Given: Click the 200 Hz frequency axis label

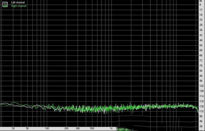Looking at the screenshot, I should [x=66, y=128].
